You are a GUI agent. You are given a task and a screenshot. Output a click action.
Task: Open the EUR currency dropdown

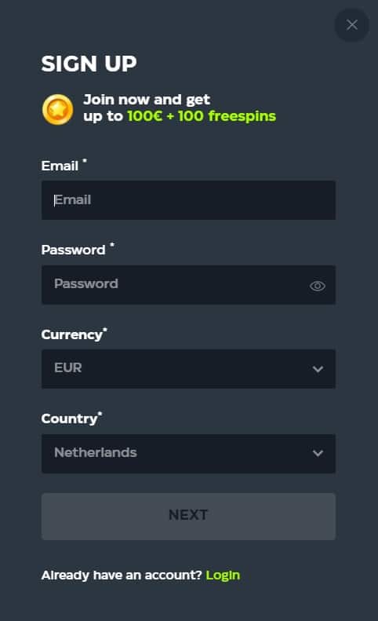[188, 369]
